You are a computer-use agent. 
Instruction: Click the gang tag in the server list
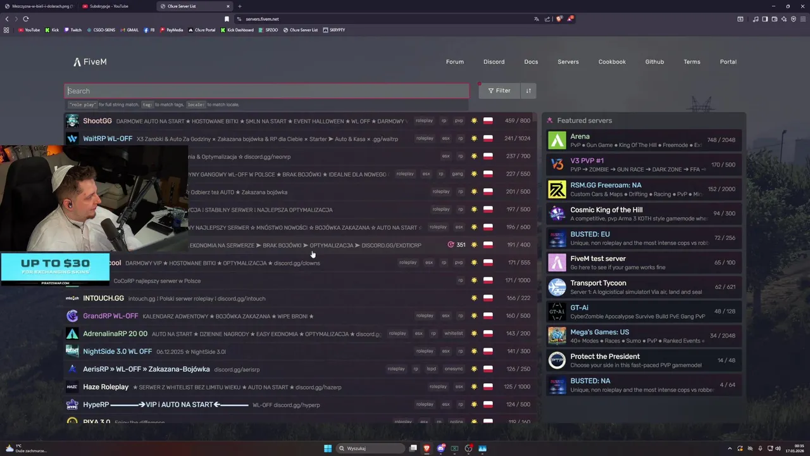[458, 174]
